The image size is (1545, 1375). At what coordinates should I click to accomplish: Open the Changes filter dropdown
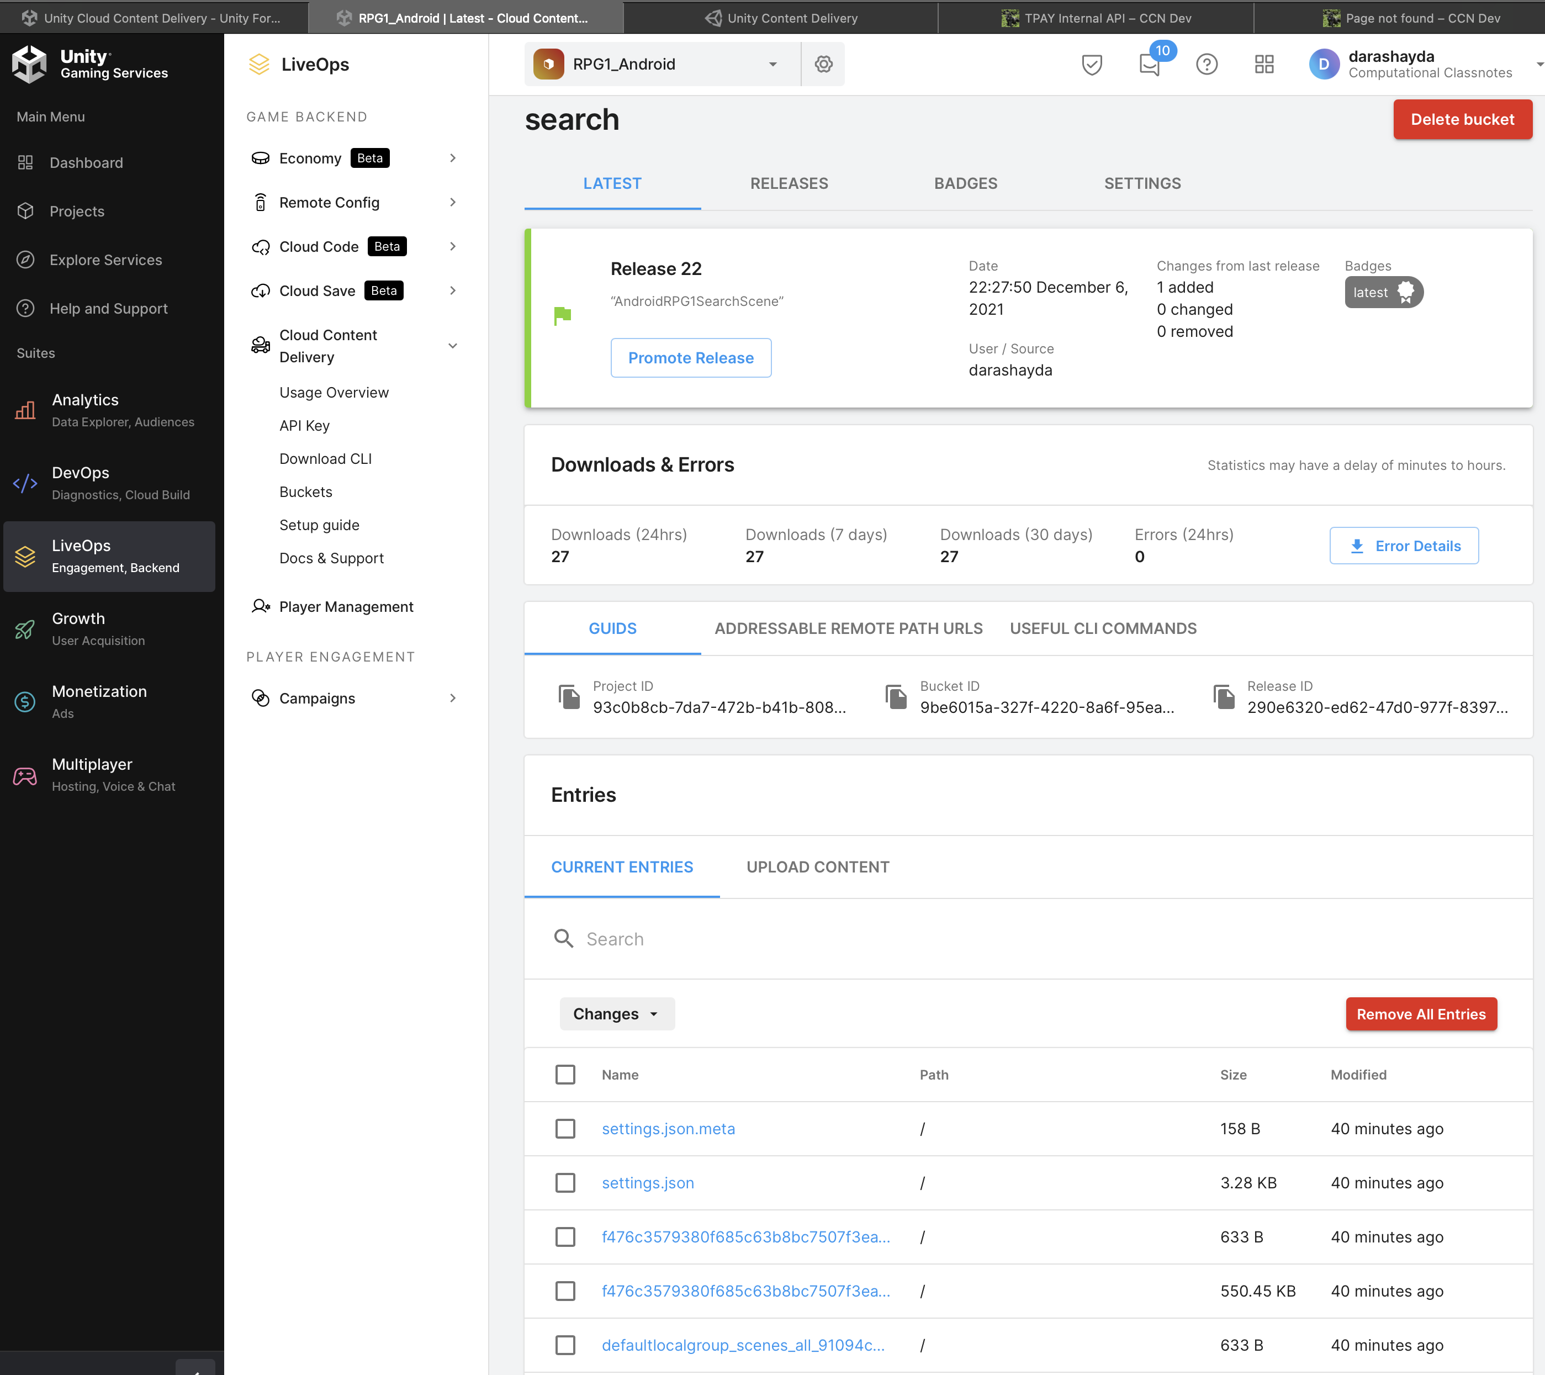coord(616,1014)
